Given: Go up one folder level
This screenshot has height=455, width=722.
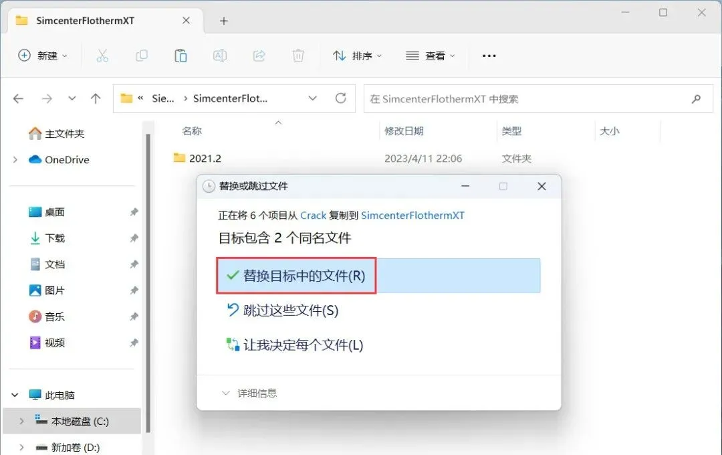Looking at the screenshot, I should coord(96,98).
